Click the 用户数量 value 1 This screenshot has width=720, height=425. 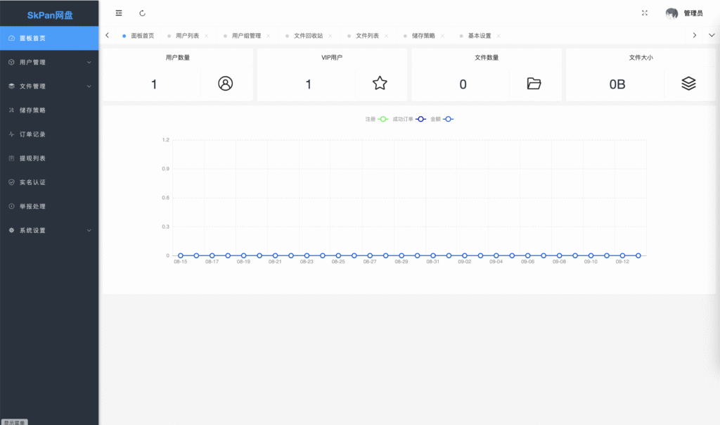[154, 84]
